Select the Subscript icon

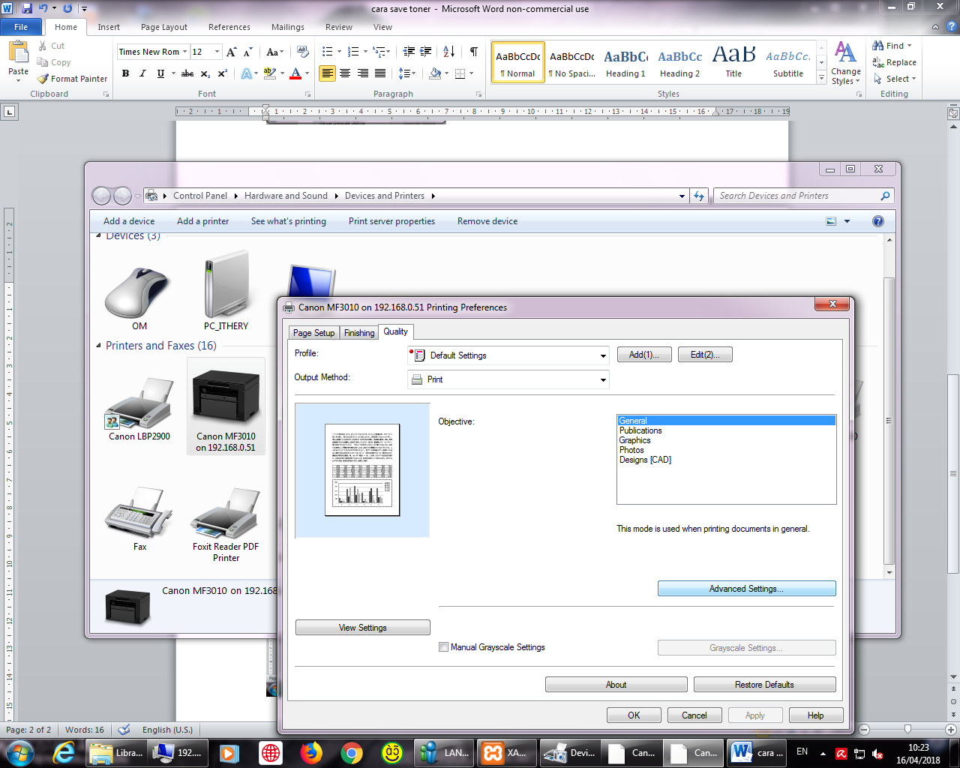pyautogui.click(x=204, y=73)
